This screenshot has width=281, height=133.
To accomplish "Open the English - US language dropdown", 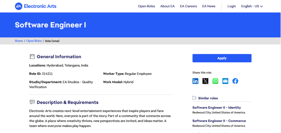I will 252,6.
